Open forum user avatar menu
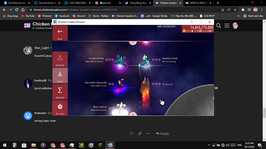The height and width of the screenshot is (149, 266). (x=235, y=26)
